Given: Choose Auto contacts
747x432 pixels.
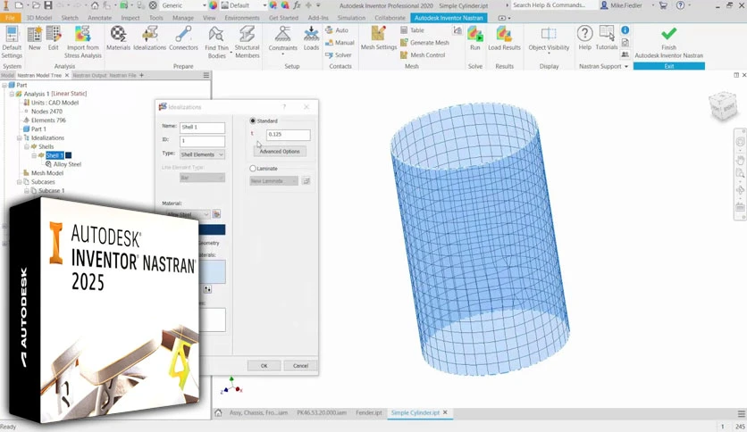Looking at the screenshot, I should 337,30.
